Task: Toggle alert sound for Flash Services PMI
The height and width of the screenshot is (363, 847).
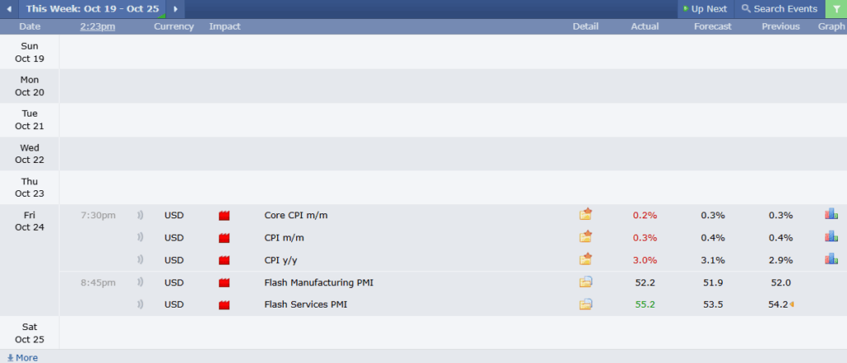Action: point(141,304)
